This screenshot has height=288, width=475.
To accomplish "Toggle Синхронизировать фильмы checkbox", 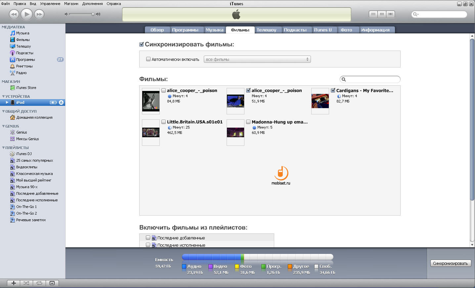I will [x=142, y=44].
